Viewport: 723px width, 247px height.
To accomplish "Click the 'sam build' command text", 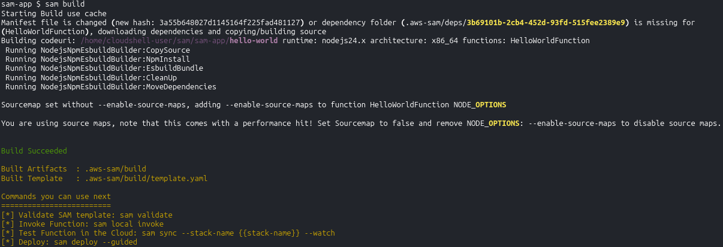I will (x=58, y=4).
